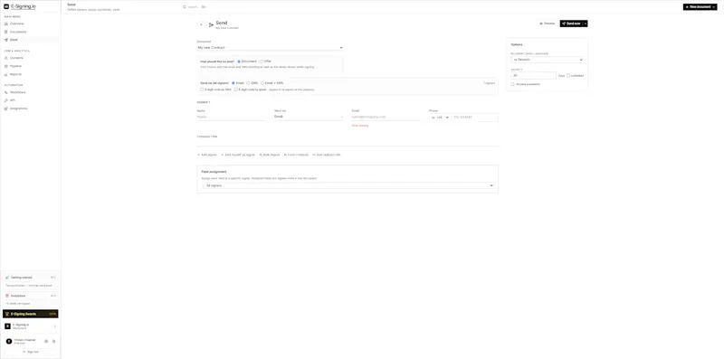Click the keyboard shortcut icon in search
The width and height of the screenshot is (724, 359).
(x=204, y=7)
